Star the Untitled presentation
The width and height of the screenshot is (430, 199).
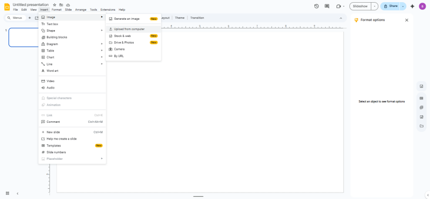tap(55, 5)
